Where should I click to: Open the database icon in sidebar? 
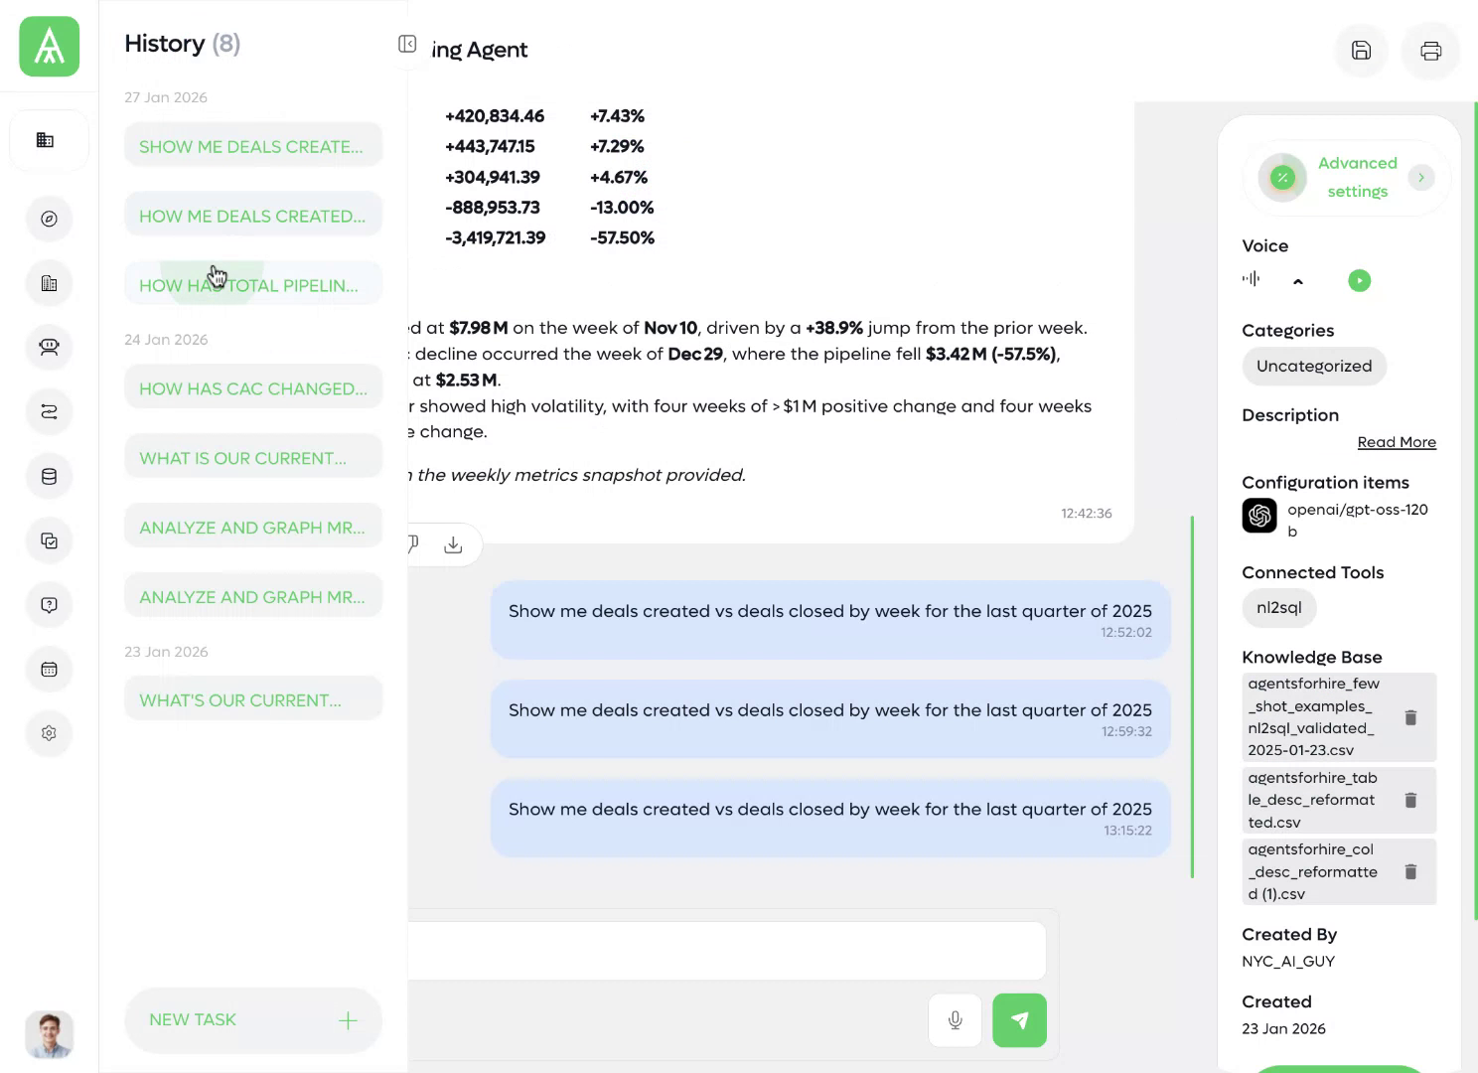pos(49,476)
